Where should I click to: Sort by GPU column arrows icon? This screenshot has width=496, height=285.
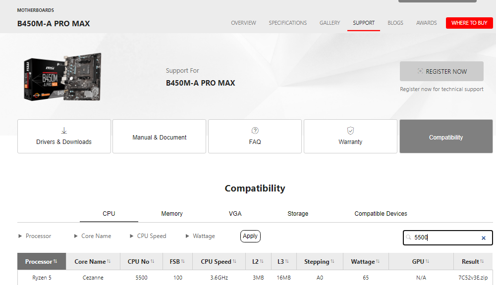click(427, 261)
